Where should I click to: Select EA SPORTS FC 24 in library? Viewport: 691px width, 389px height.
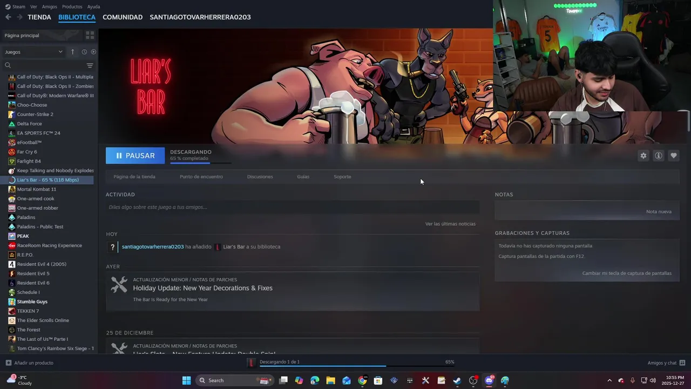click(38, 133)
